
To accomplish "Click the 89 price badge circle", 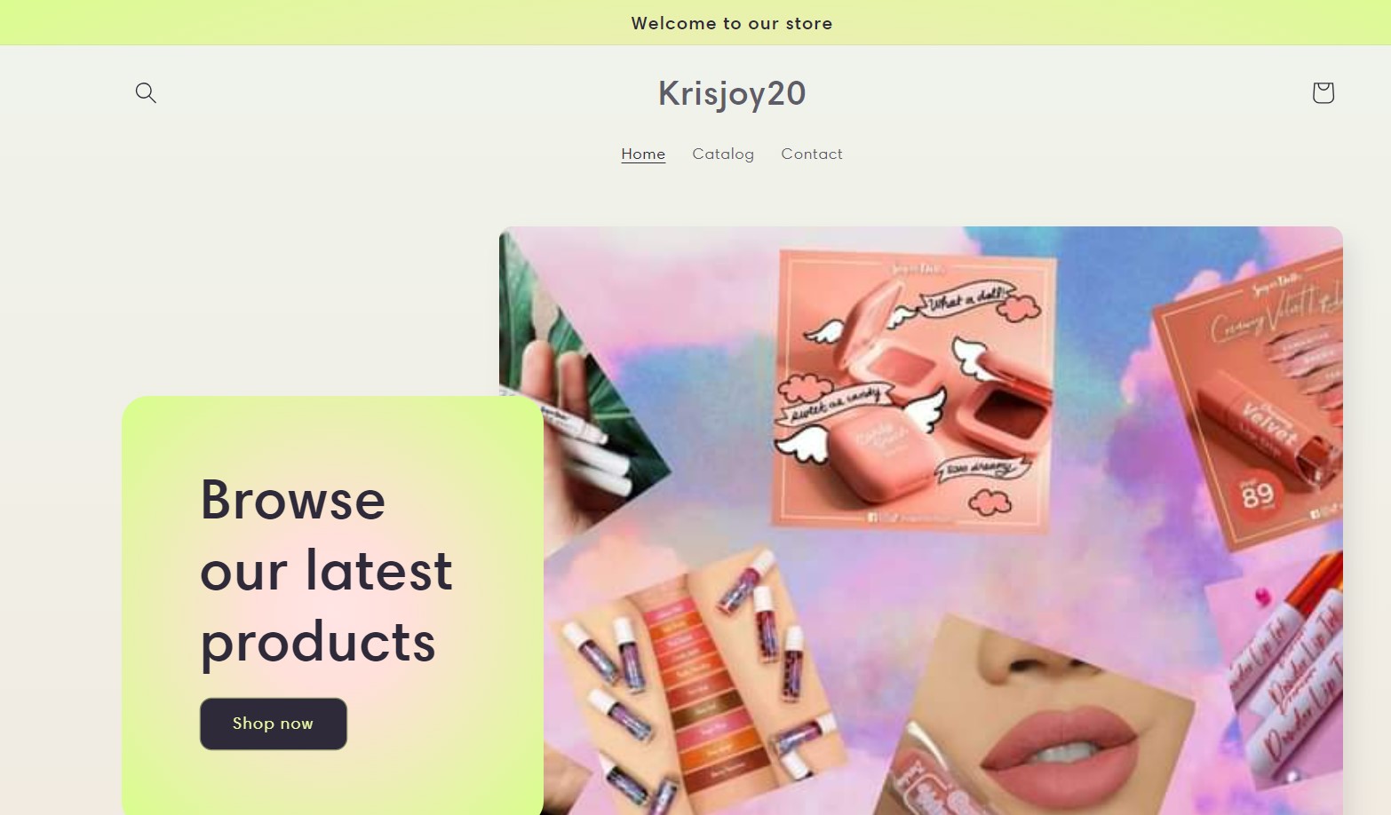I will tap(1257, 494).
